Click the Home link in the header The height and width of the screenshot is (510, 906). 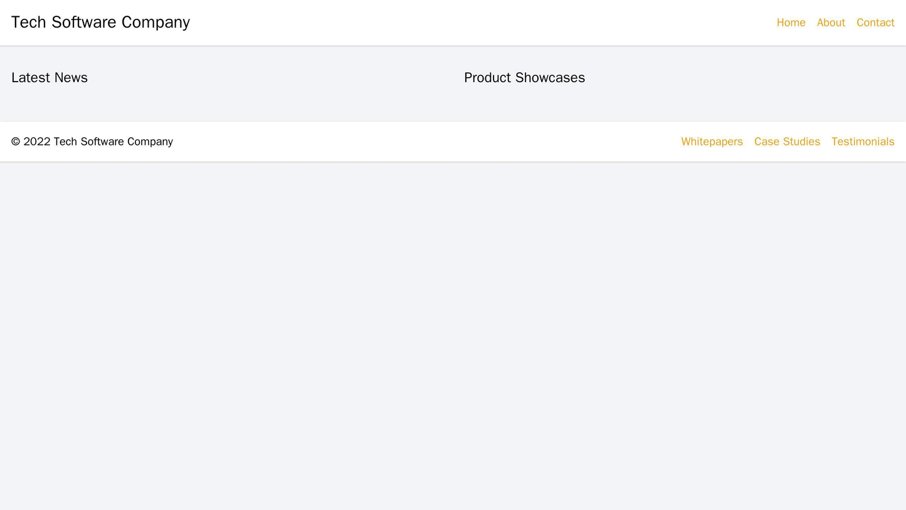pos(791,23)
